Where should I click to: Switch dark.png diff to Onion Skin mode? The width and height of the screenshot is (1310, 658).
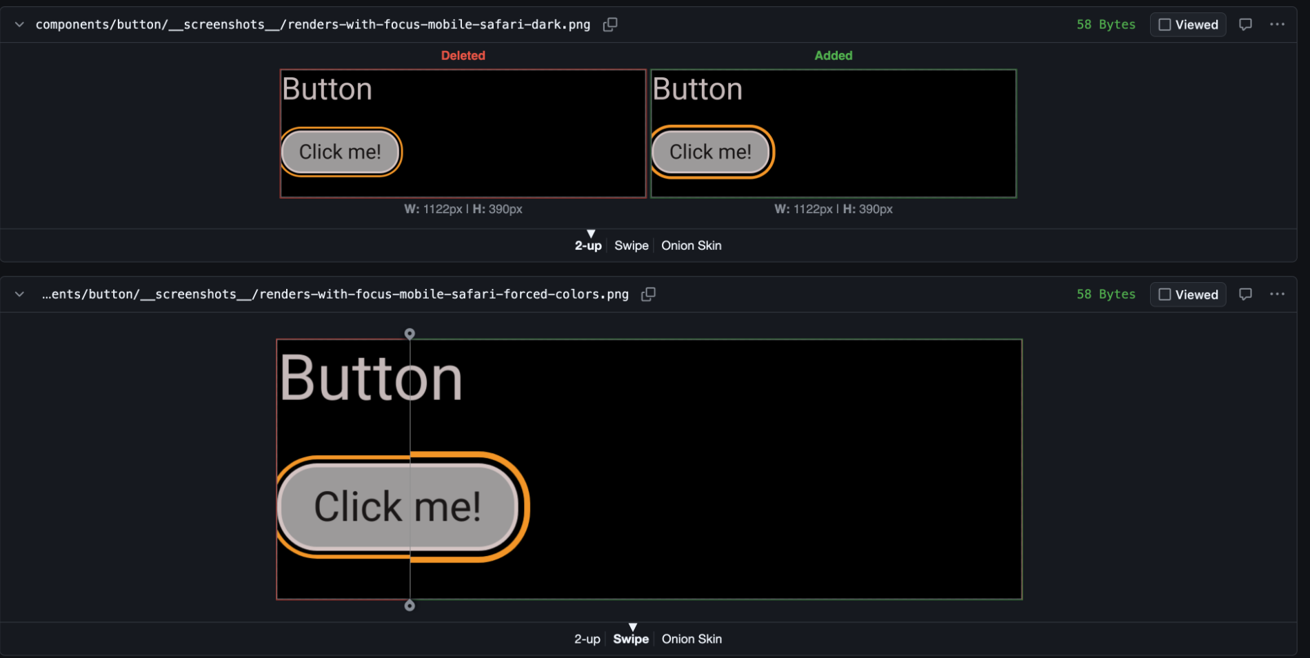pyautogui.click(x=692, y=246)
